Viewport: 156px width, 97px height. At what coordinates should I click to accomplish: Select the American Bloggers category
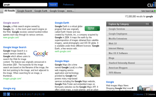(130, 68)
